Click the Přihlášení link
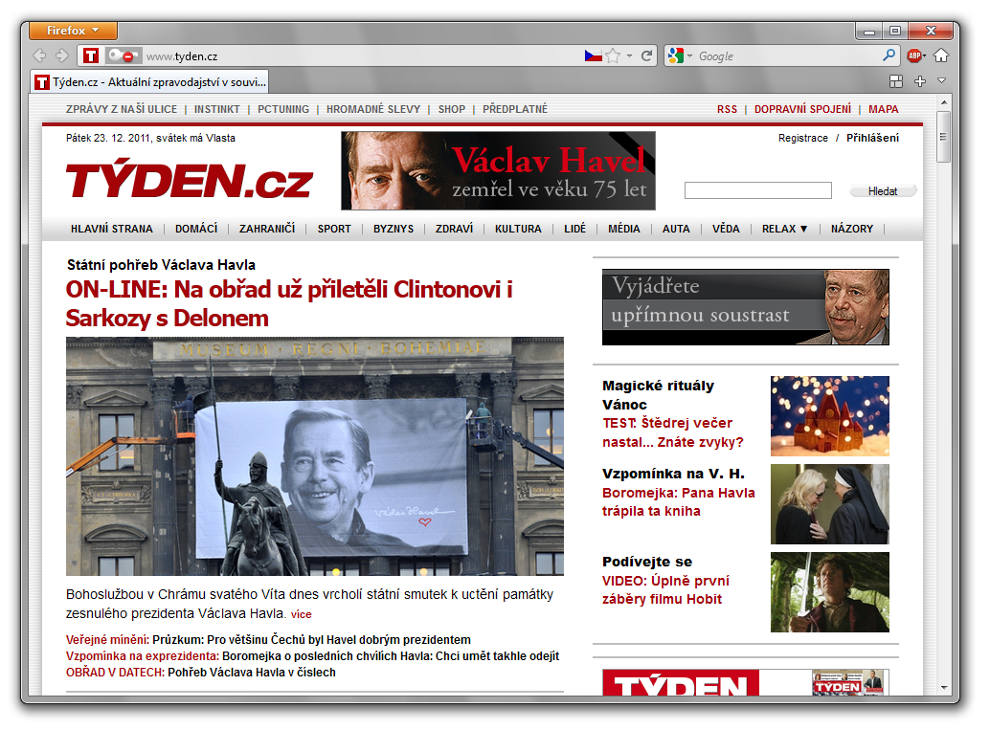 tap(872, 138)
